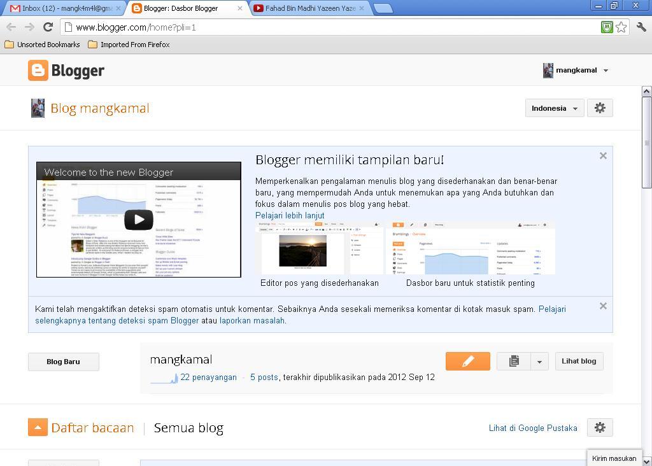The width and height of the screenshot is (652, 466).
Task: Switch to Blogger Dasbor tab
Action: (x=187, y=8)
